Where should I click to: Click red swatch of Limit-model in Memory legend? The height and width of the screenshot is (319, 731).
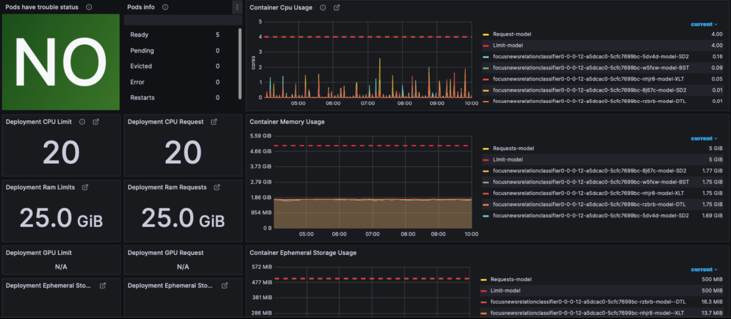point(486,160)
